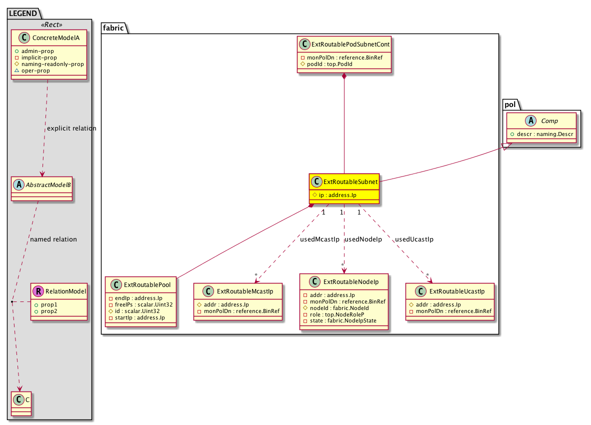The height and width of the screenshot is (425, 591).
Task: Open the fabric package tab
Action: tap(113, 28)
